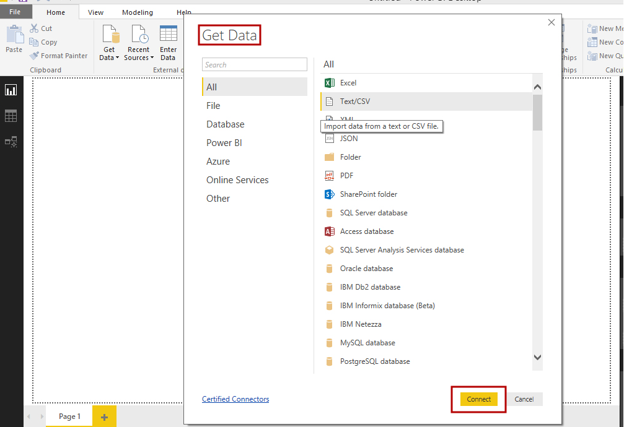This screenshot has width=624, height=427.
Task: Switch to the View ribbon tab
Action: (95, 12)
